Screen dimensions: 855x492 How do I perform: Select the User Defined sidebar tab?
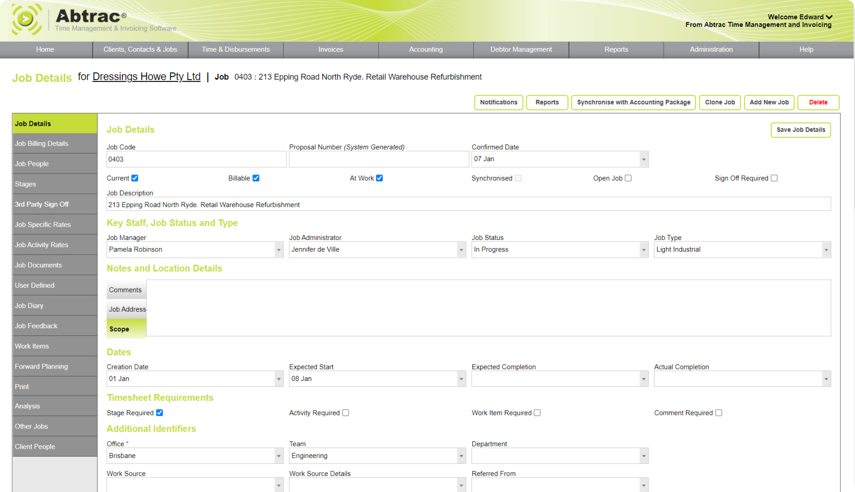point(55,285)
